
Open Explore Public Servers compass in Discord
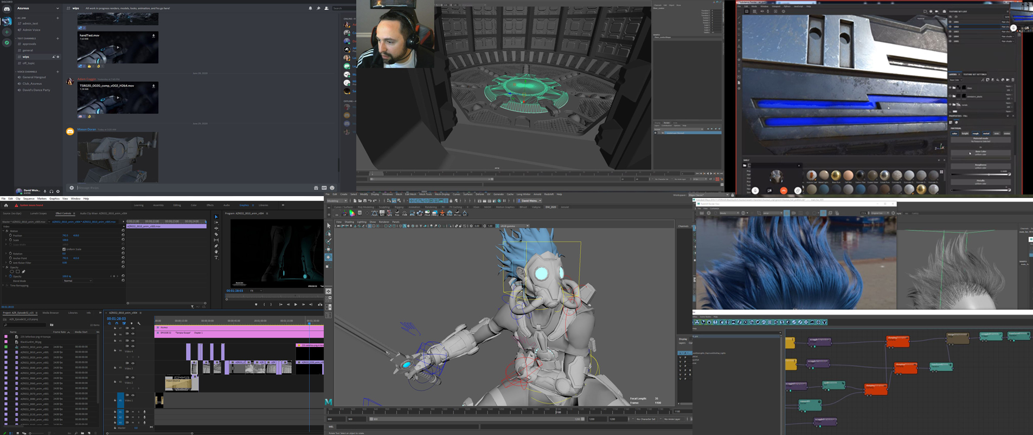(x=7, y=43)
